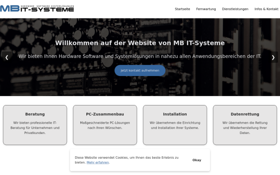Click the Willkommen headline in hero banner

[x=140, y=43]
